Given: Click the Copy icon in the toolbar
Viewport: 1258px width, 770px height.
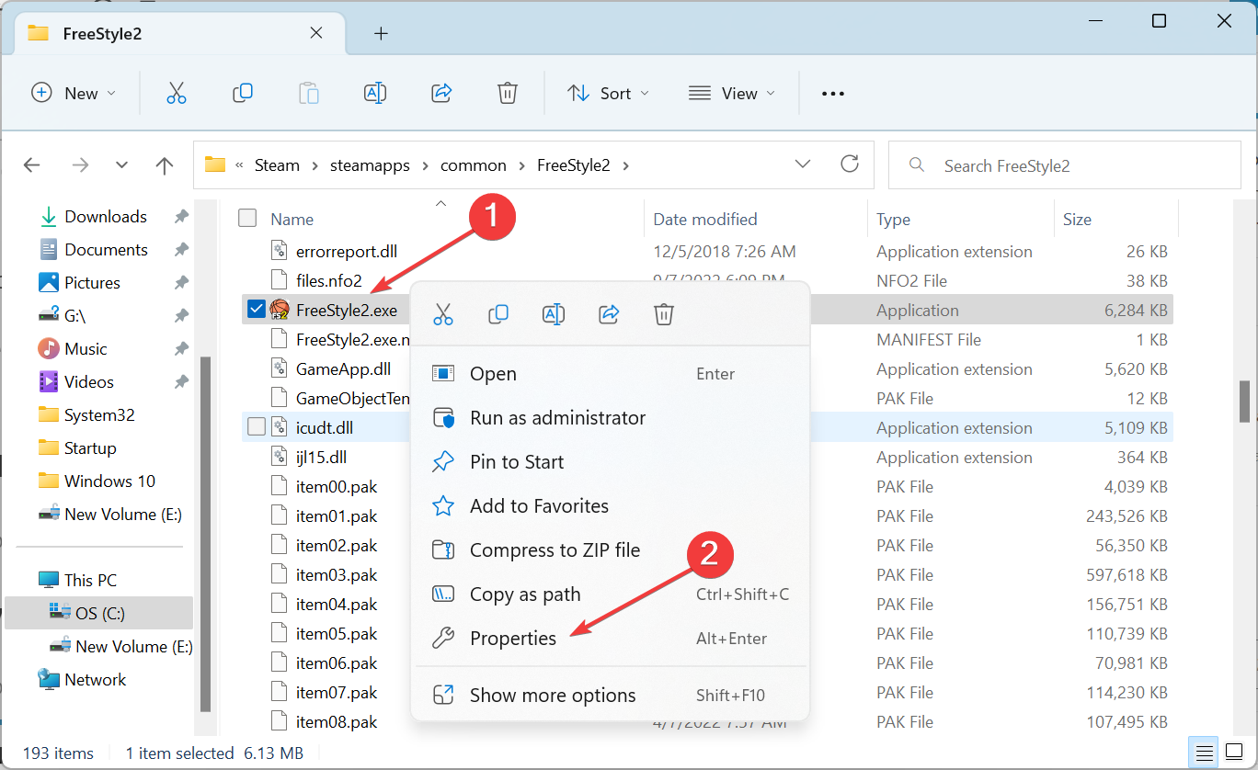Looking at the screenshot, I should (243, 93).
